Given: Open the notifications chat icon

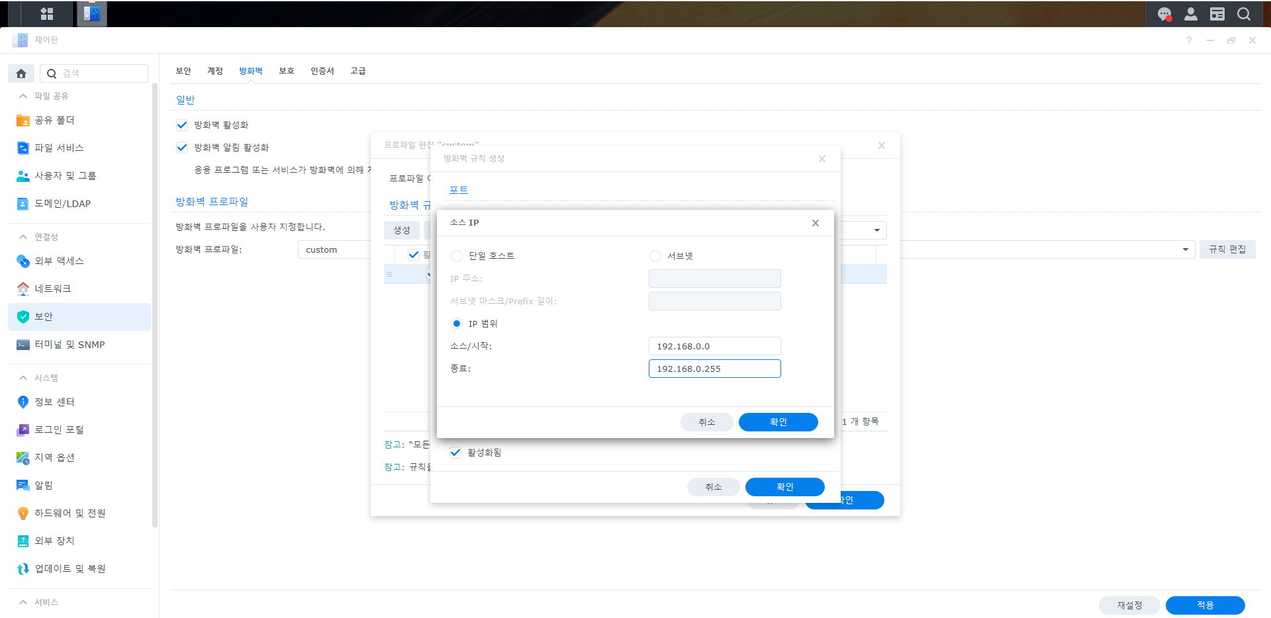Looking at the screenshot, I should 1164,14.
